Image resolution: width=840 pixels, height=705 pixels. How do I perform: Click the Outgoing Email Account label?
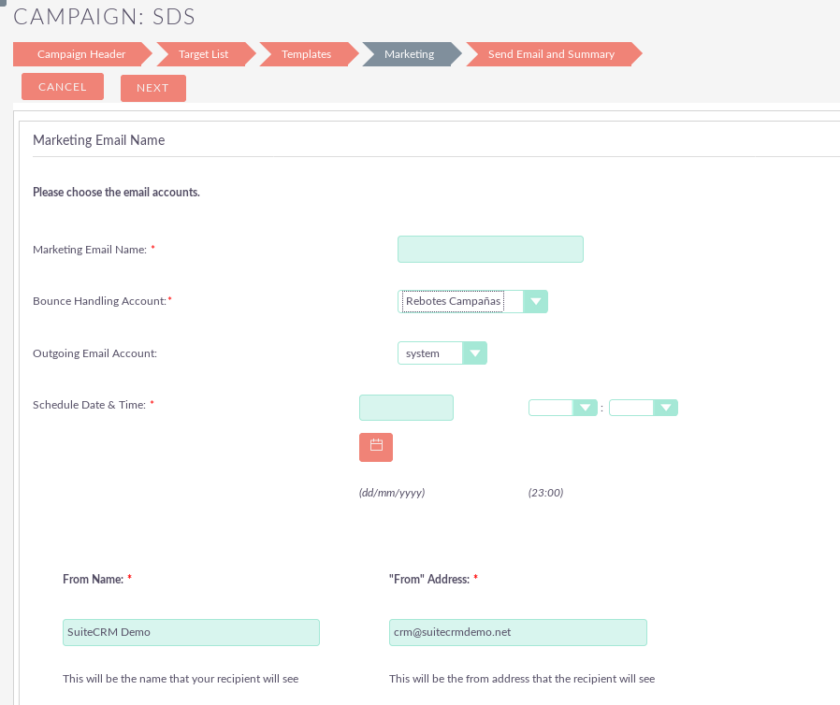tap(94, 353)
